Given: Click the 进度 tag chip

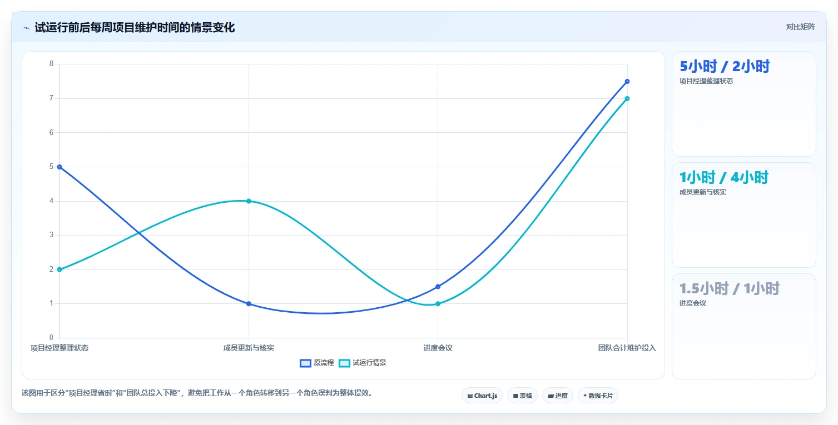Looking at the screenshot, I should 558,396.
